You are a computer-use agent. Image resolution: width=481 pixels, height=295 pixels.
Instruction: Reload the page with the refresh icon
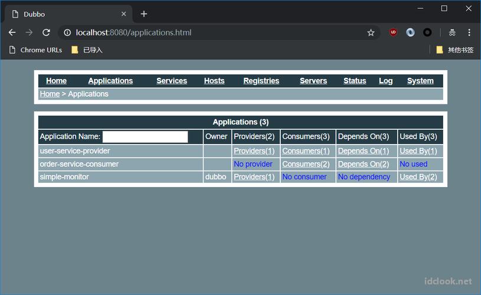tap(46, 32)
